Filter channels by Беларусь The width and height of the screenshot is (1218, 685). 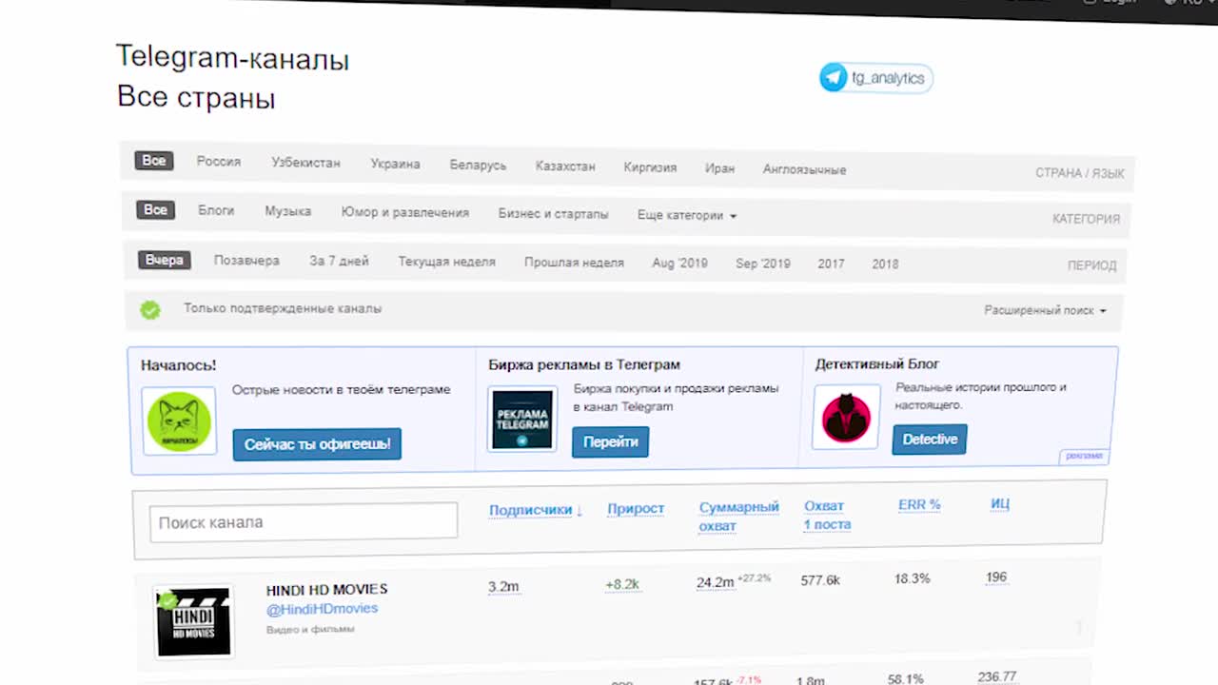[x=478, y=165]
